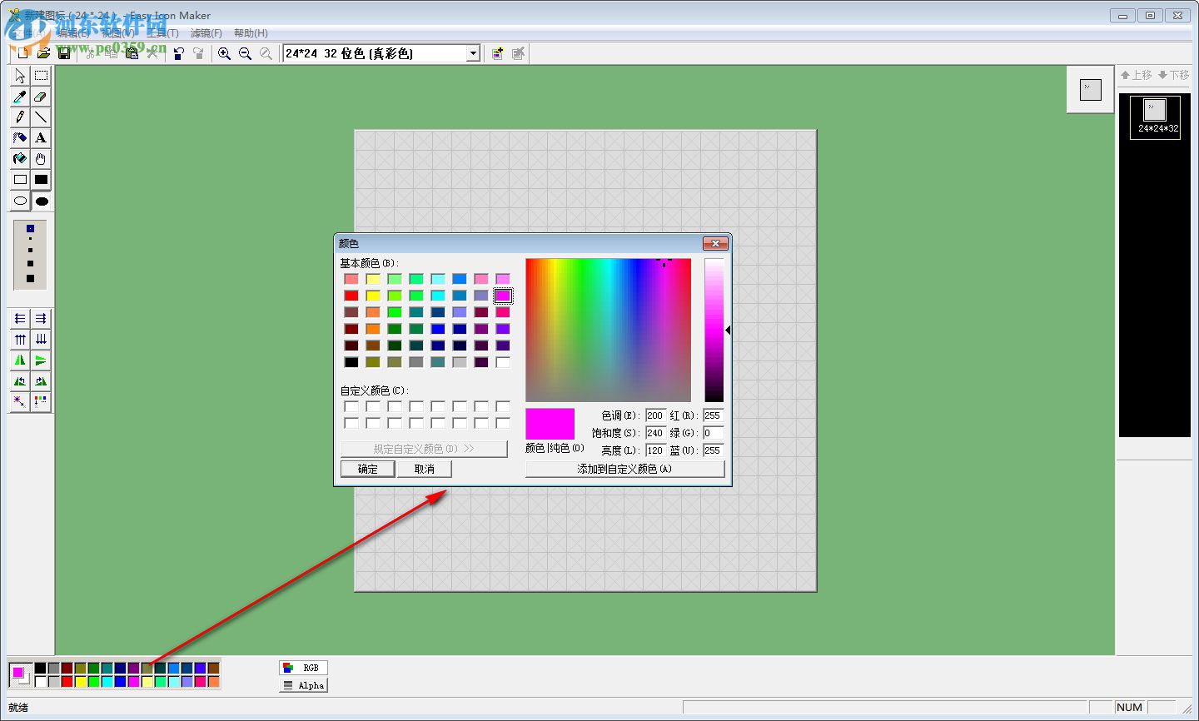This screenshot has width=1199, height=721.
Task: Pick up a color with the Eyedropper tool
Action: click(19, 97)
